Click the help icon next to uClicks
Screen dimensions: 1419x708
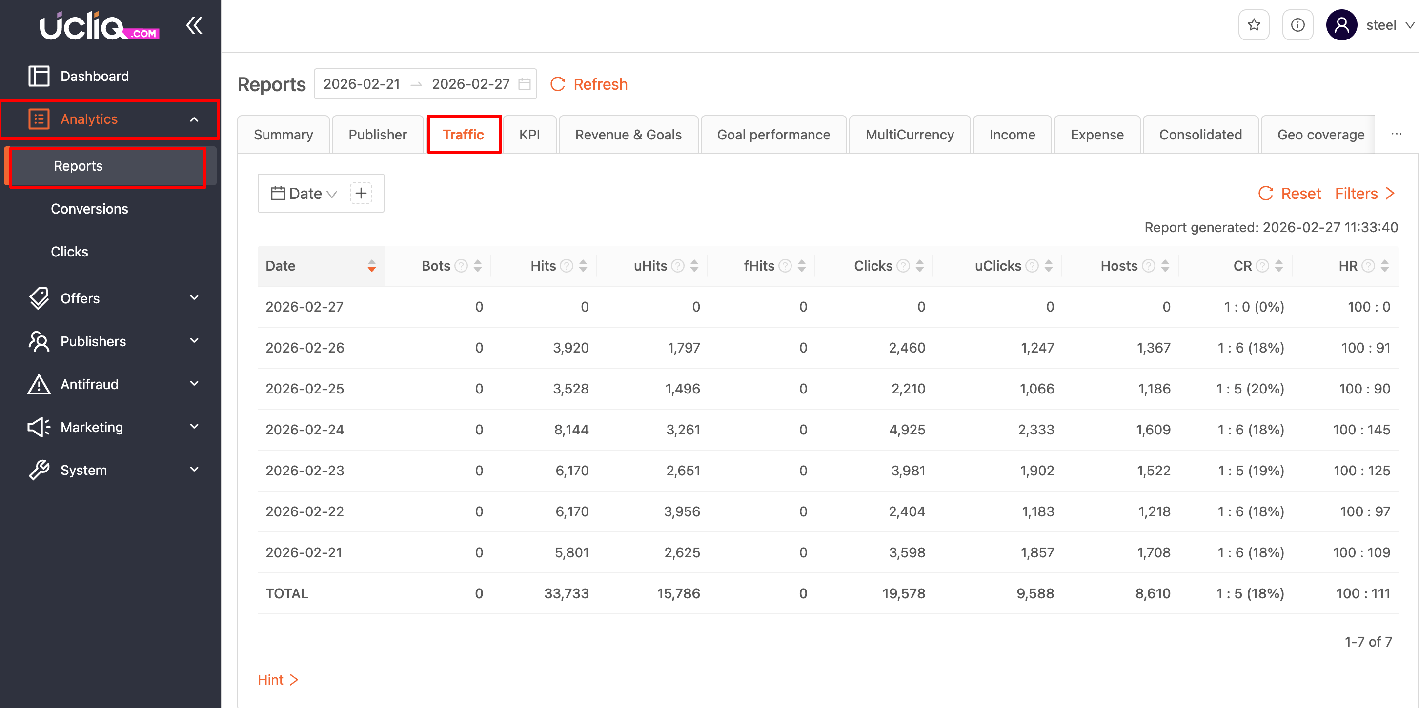pos(1032,266)
